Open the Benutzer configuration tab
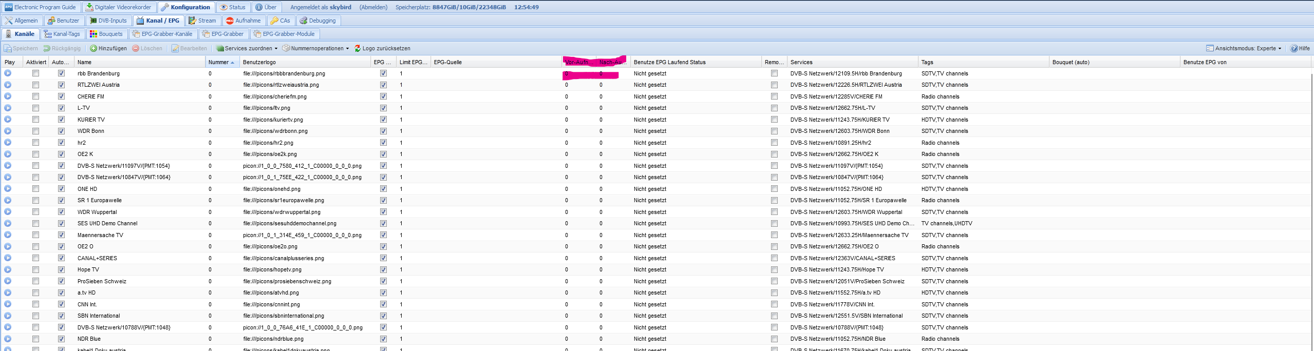The image size is (1314, 351). pos(64,21)
